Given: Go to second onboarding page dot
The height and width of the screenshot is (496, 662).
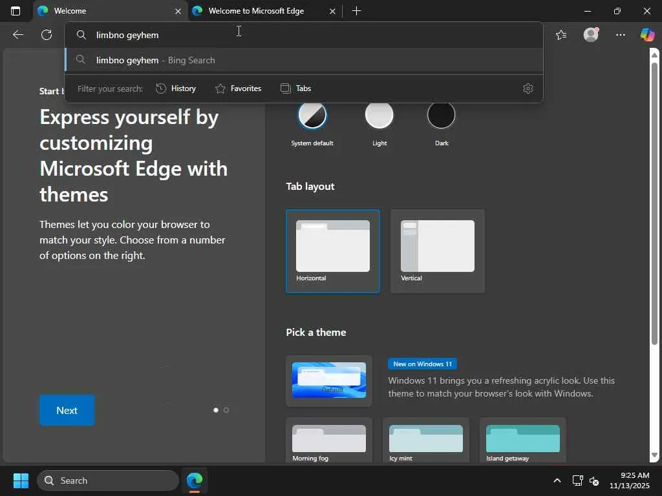Looking at the screenshot, I should tap(226, 410).
